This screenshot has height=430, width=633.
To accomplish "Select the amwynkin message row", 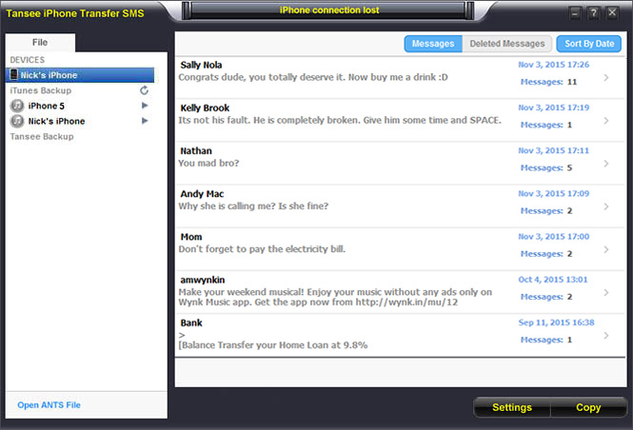I will (x=343, y=291).
